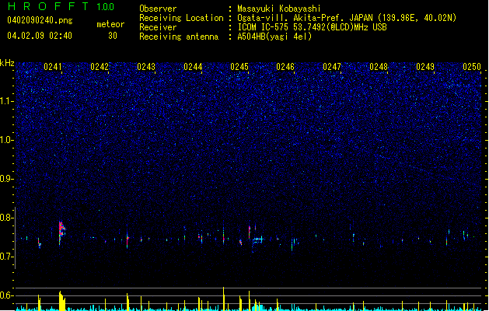Click the large red meteor echo after 0241
The image size is (489, 311).
pos(61,232)
